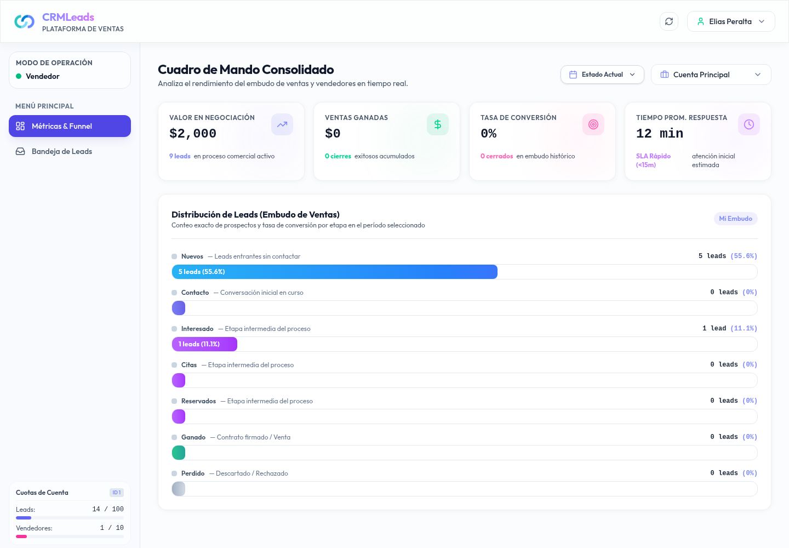Image resolution: width=789 pixels, height=548 pixels.
Task: Click the Interesado purple funnel bar
Action: click(204, 344)
